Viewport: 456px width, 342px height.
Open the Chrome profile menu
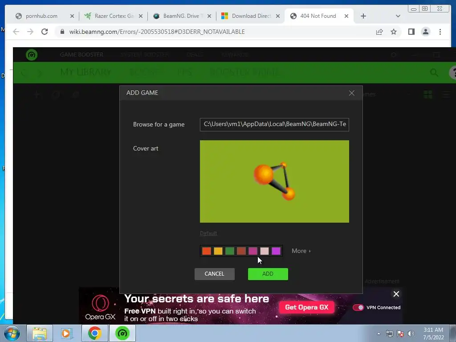pos(425,32)
